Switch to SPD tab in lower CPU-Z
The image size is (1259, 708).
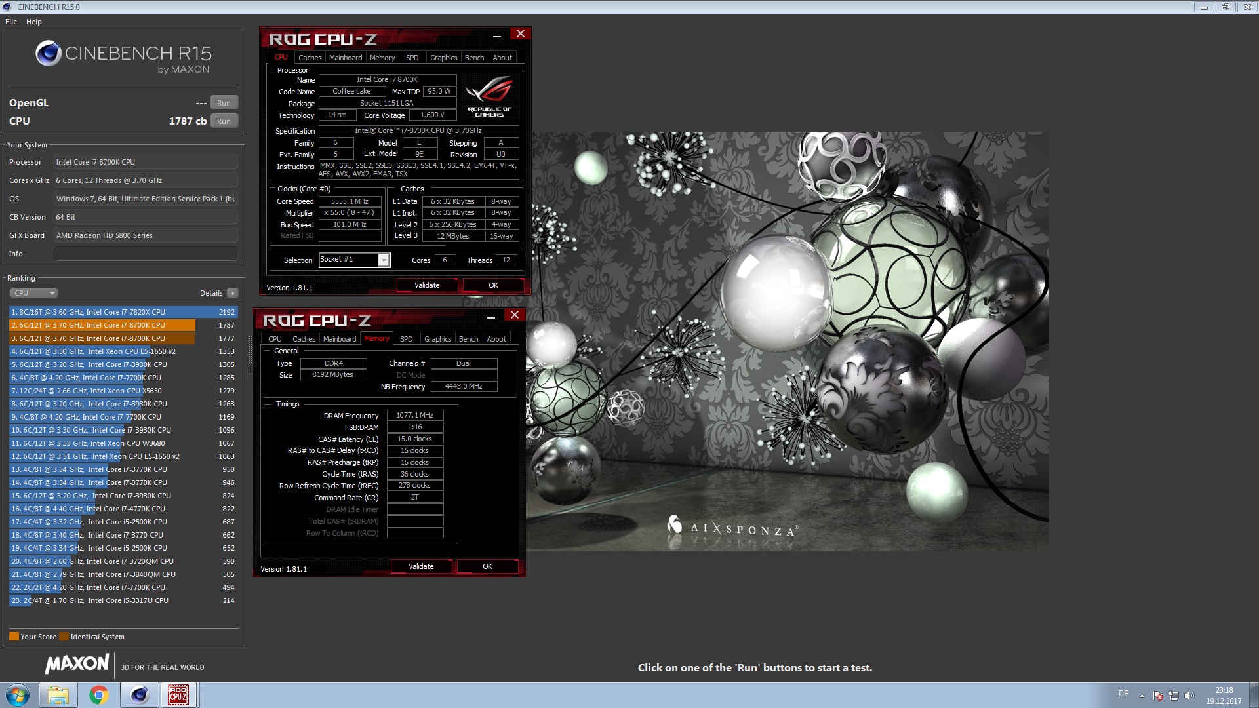tap(407, 339)
